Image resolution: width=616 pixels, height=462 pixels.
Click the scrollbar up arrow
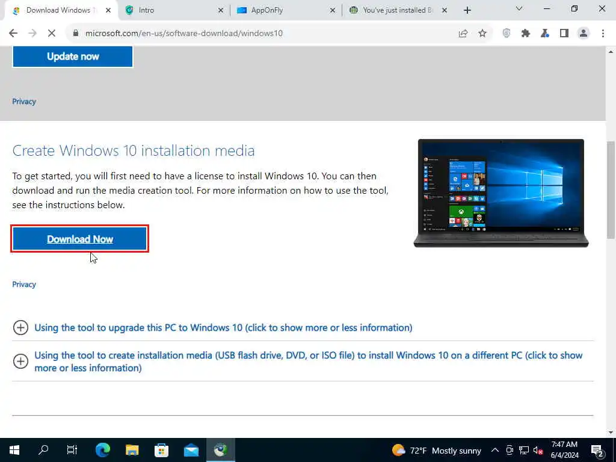point(611,52)
